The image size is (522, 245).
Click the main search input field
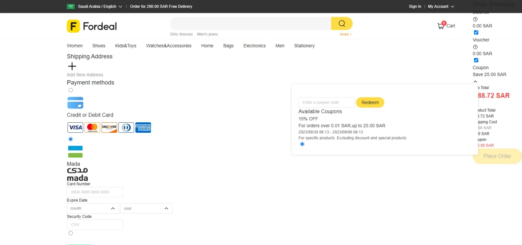(x=251, y=23)
